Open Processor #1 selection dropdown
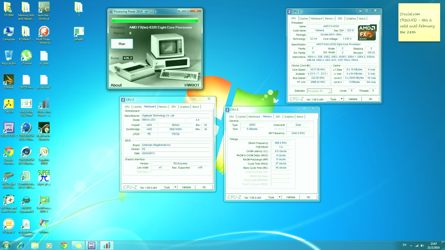 tap(319, 91)
